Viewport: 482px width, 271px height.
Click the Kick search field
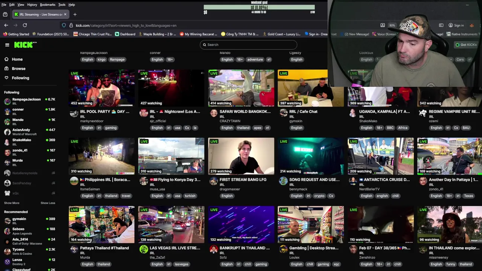249,45
